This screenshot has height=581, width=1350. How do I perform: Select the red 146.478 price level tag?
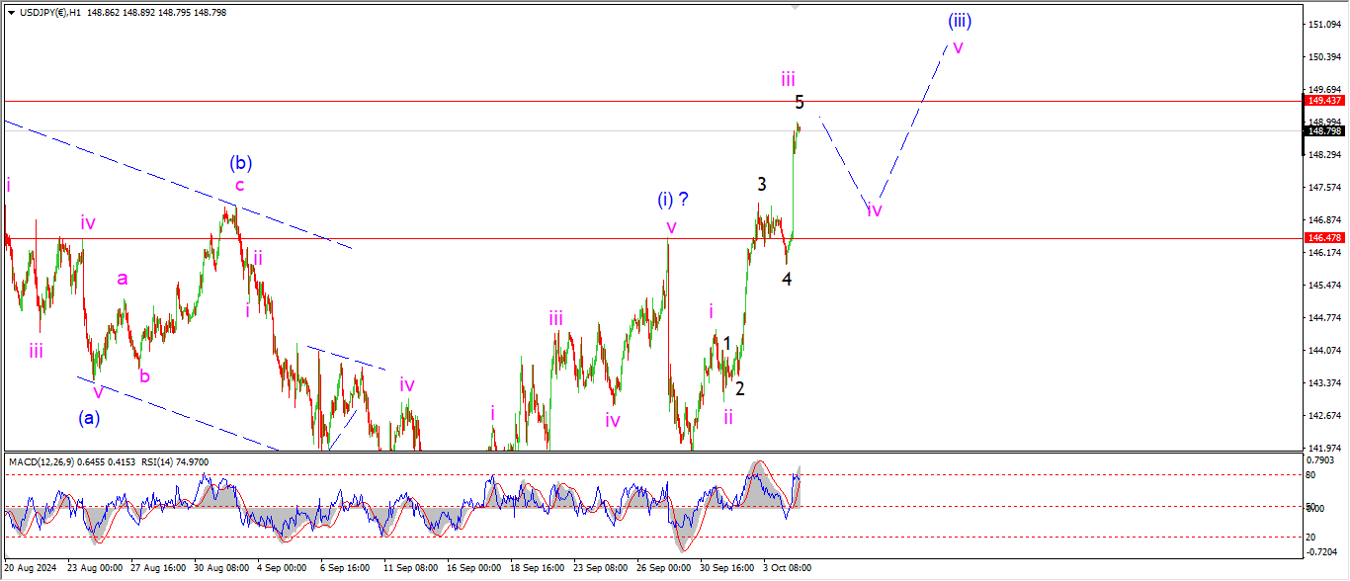(1323, 238)
